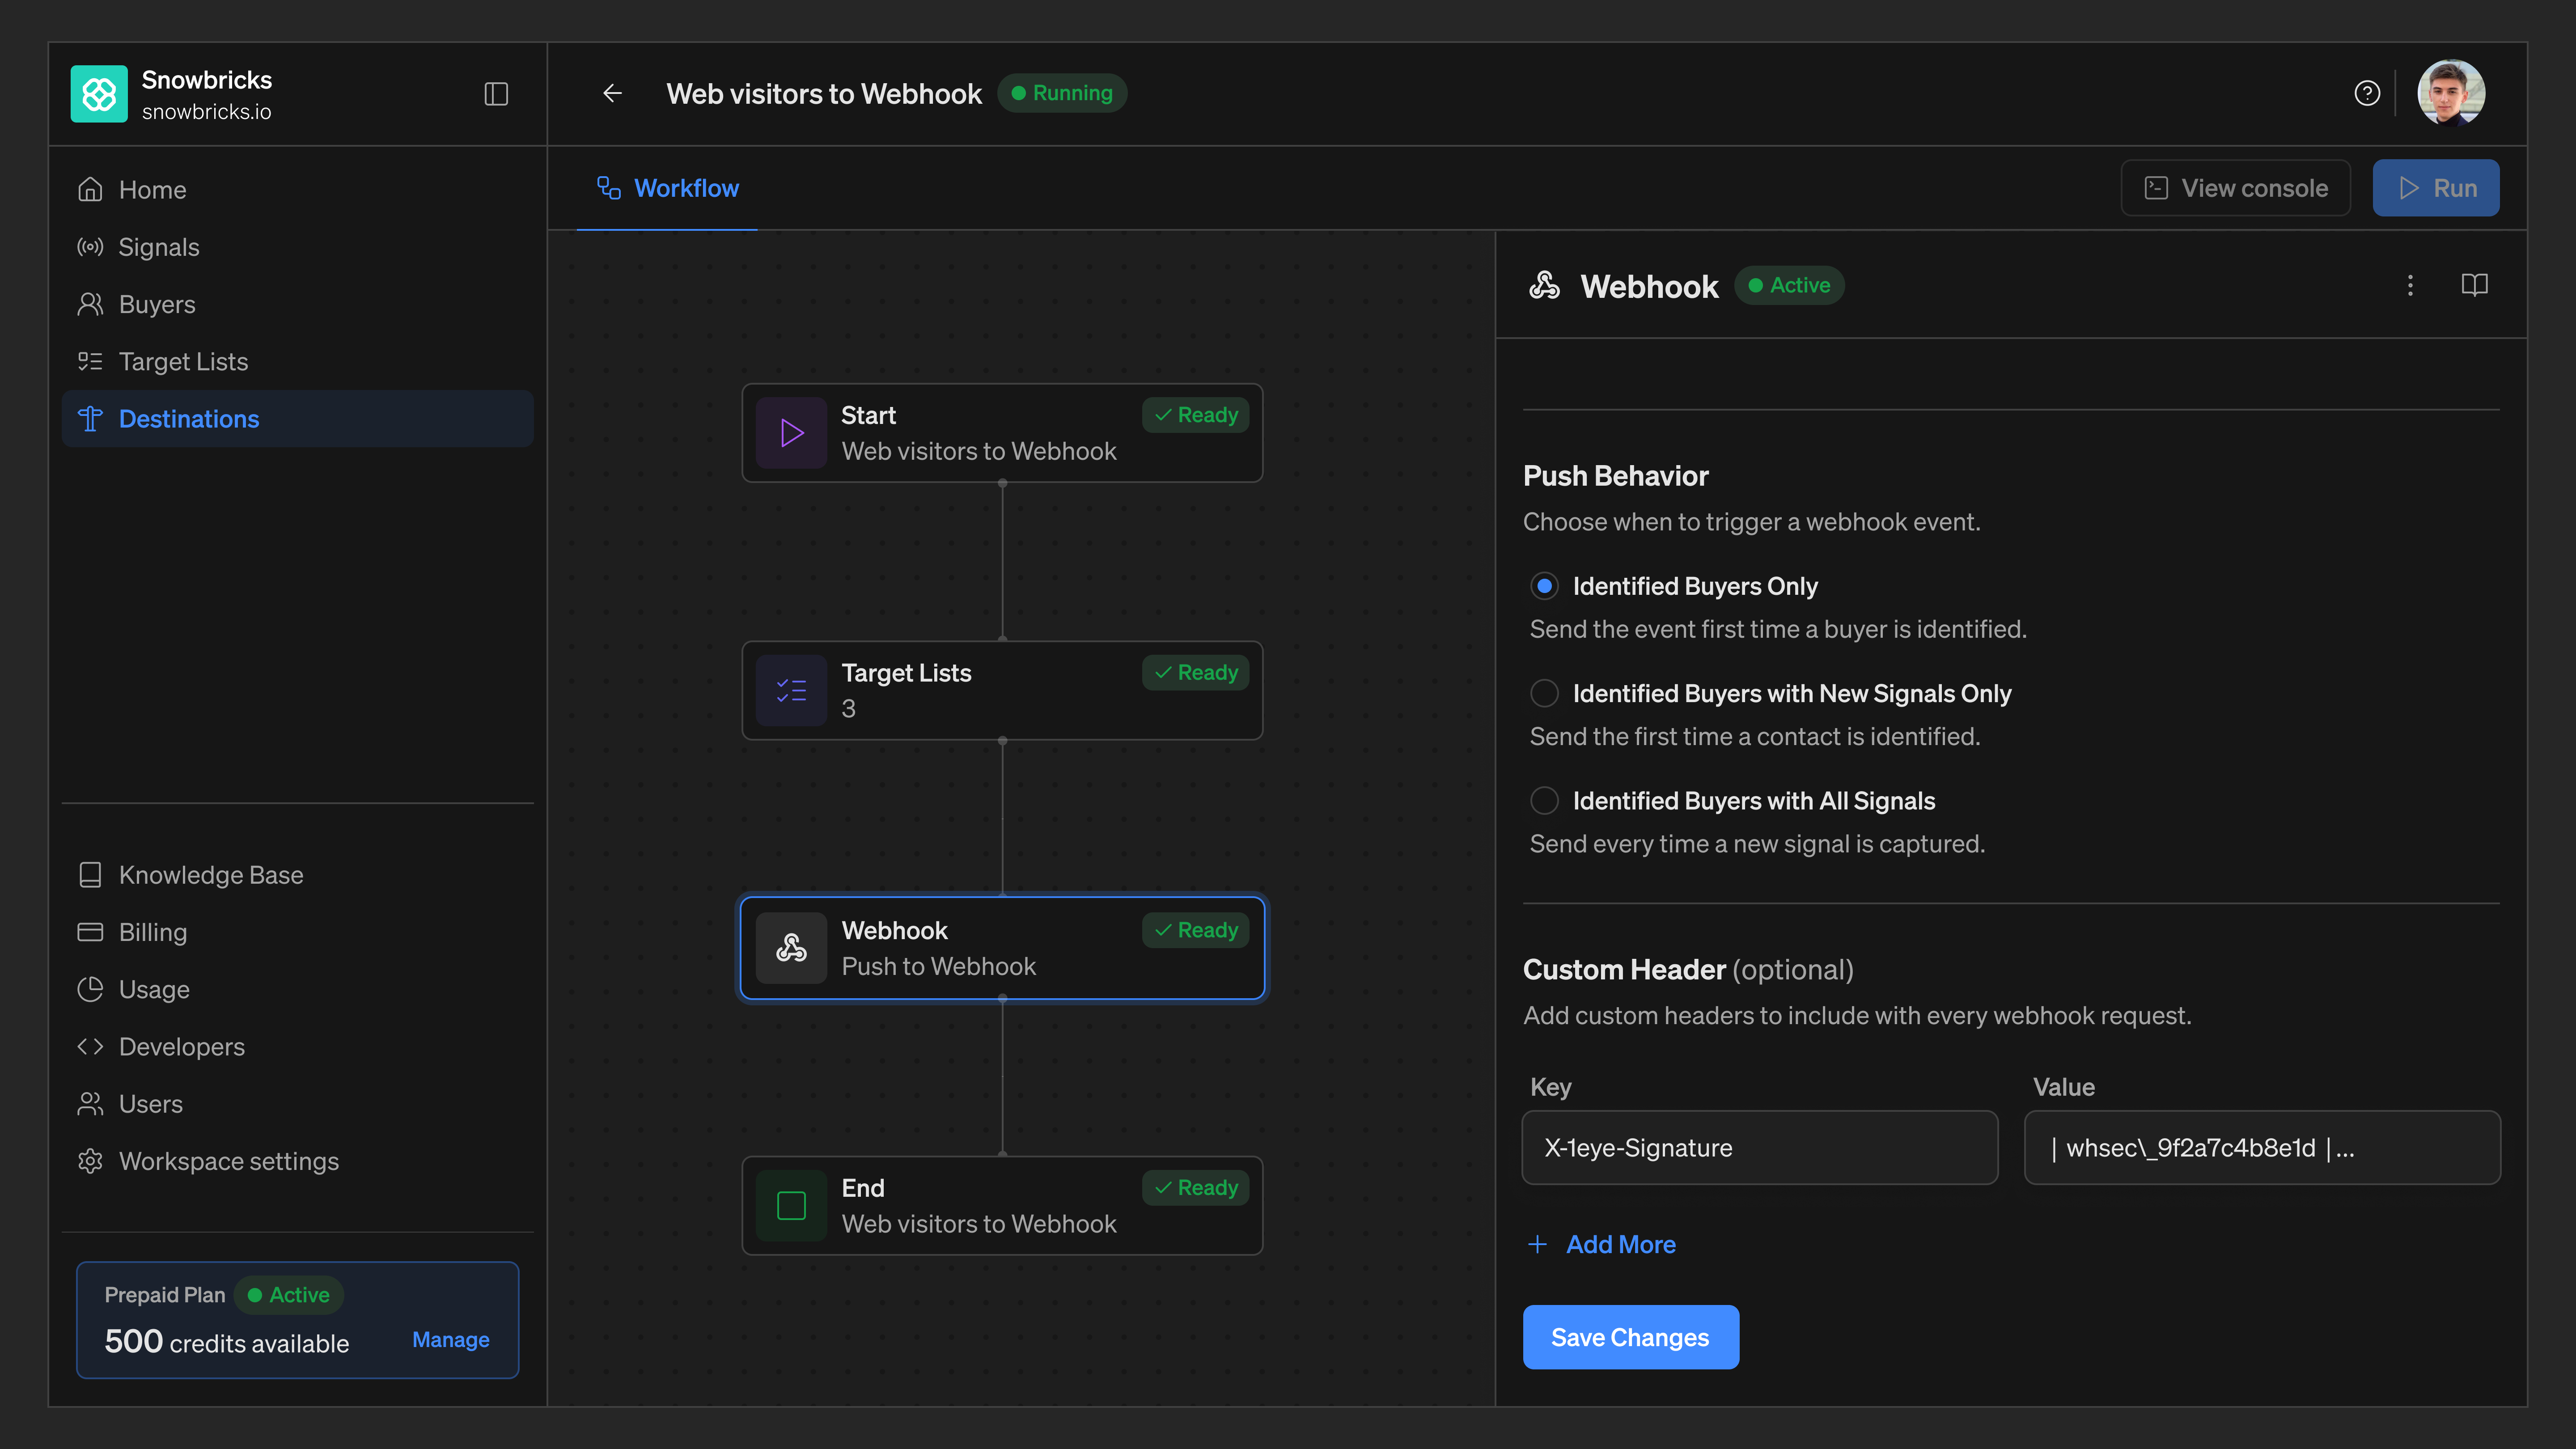Click the Active badge beside Webhook title
Image resolution: width=2576 pixels, height=1449 pixels.
1789,286
